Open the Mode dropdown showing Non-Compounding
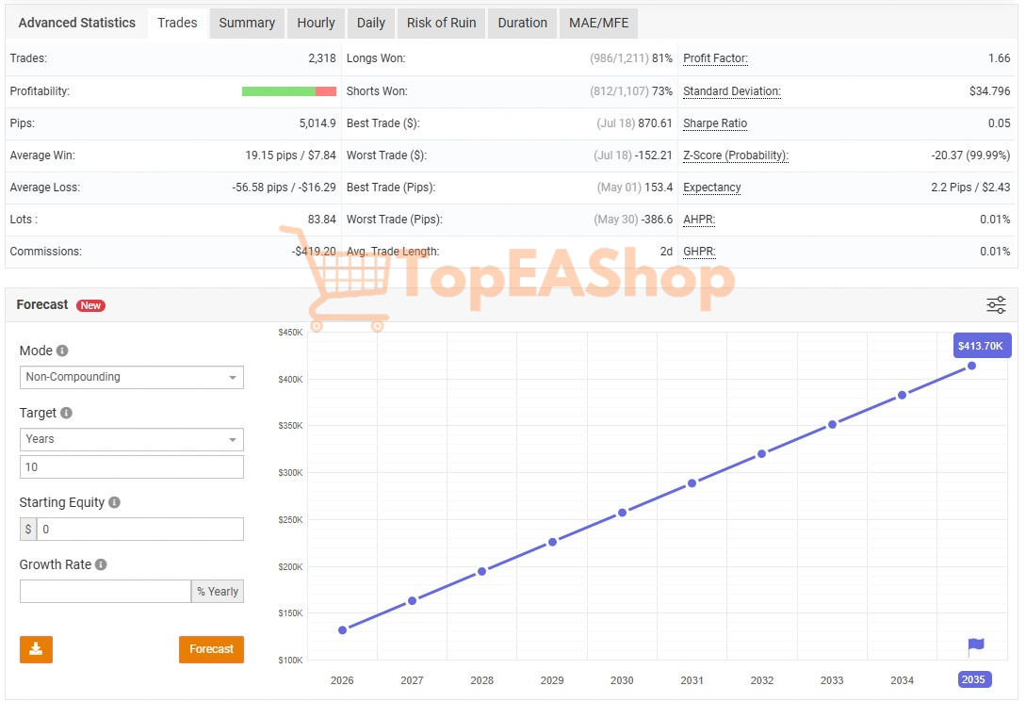This screenshot has width=1026, height=702. [x=131, y=377]
